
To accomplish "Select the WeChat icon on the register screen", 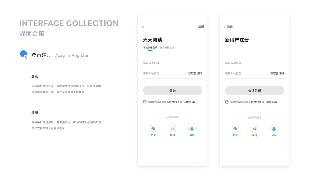I will pyautogui.click(x=235, y=128).
